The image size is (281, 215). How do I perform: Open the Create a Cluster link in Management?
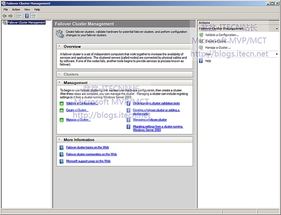pyautogui.click(x=77, y=110)
